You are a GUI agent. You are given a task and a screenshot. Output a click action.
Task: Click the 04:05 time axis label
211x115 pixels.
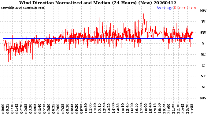point(35,109)
